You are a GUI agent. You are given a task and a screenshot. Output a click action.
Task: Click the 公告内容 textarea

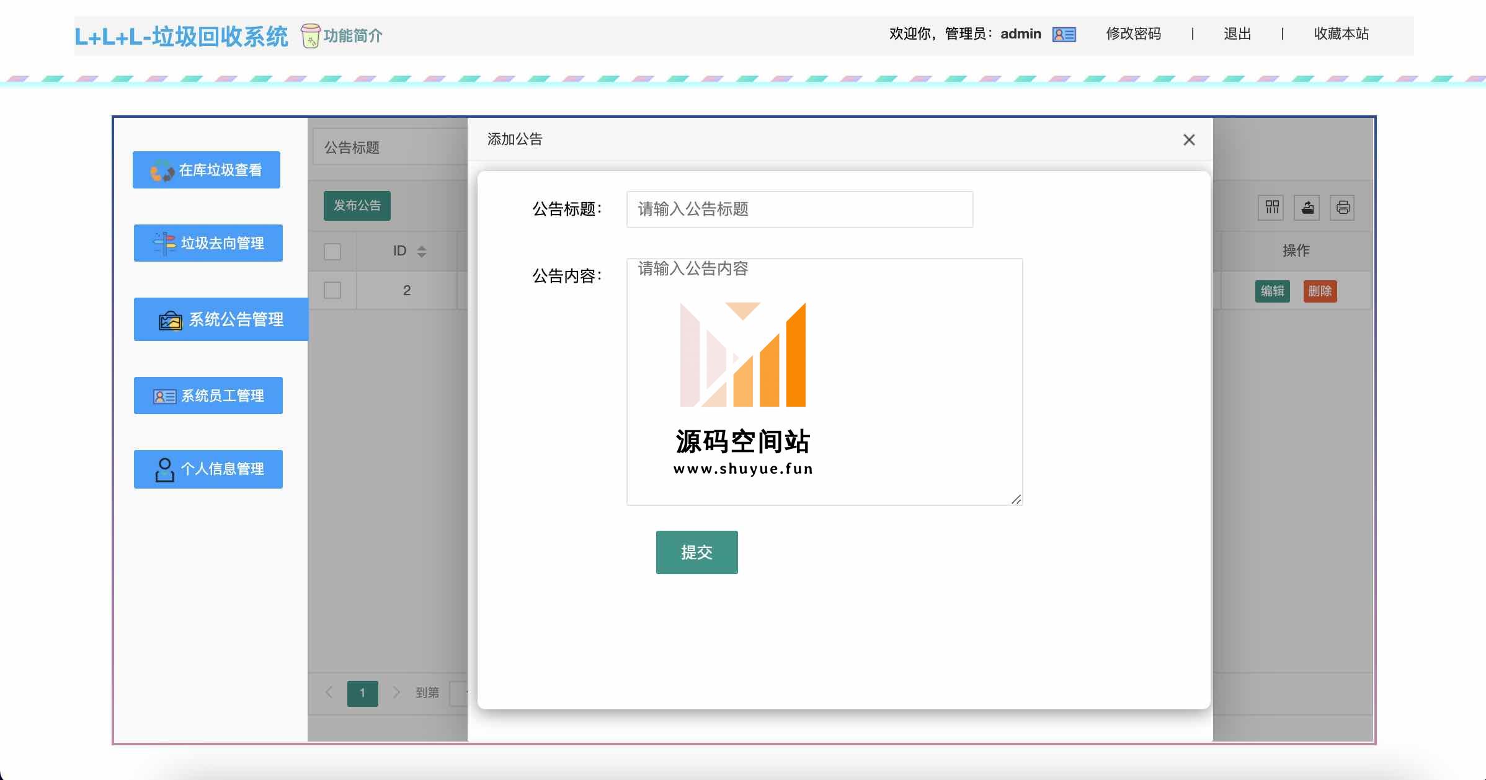click(824, 382)
